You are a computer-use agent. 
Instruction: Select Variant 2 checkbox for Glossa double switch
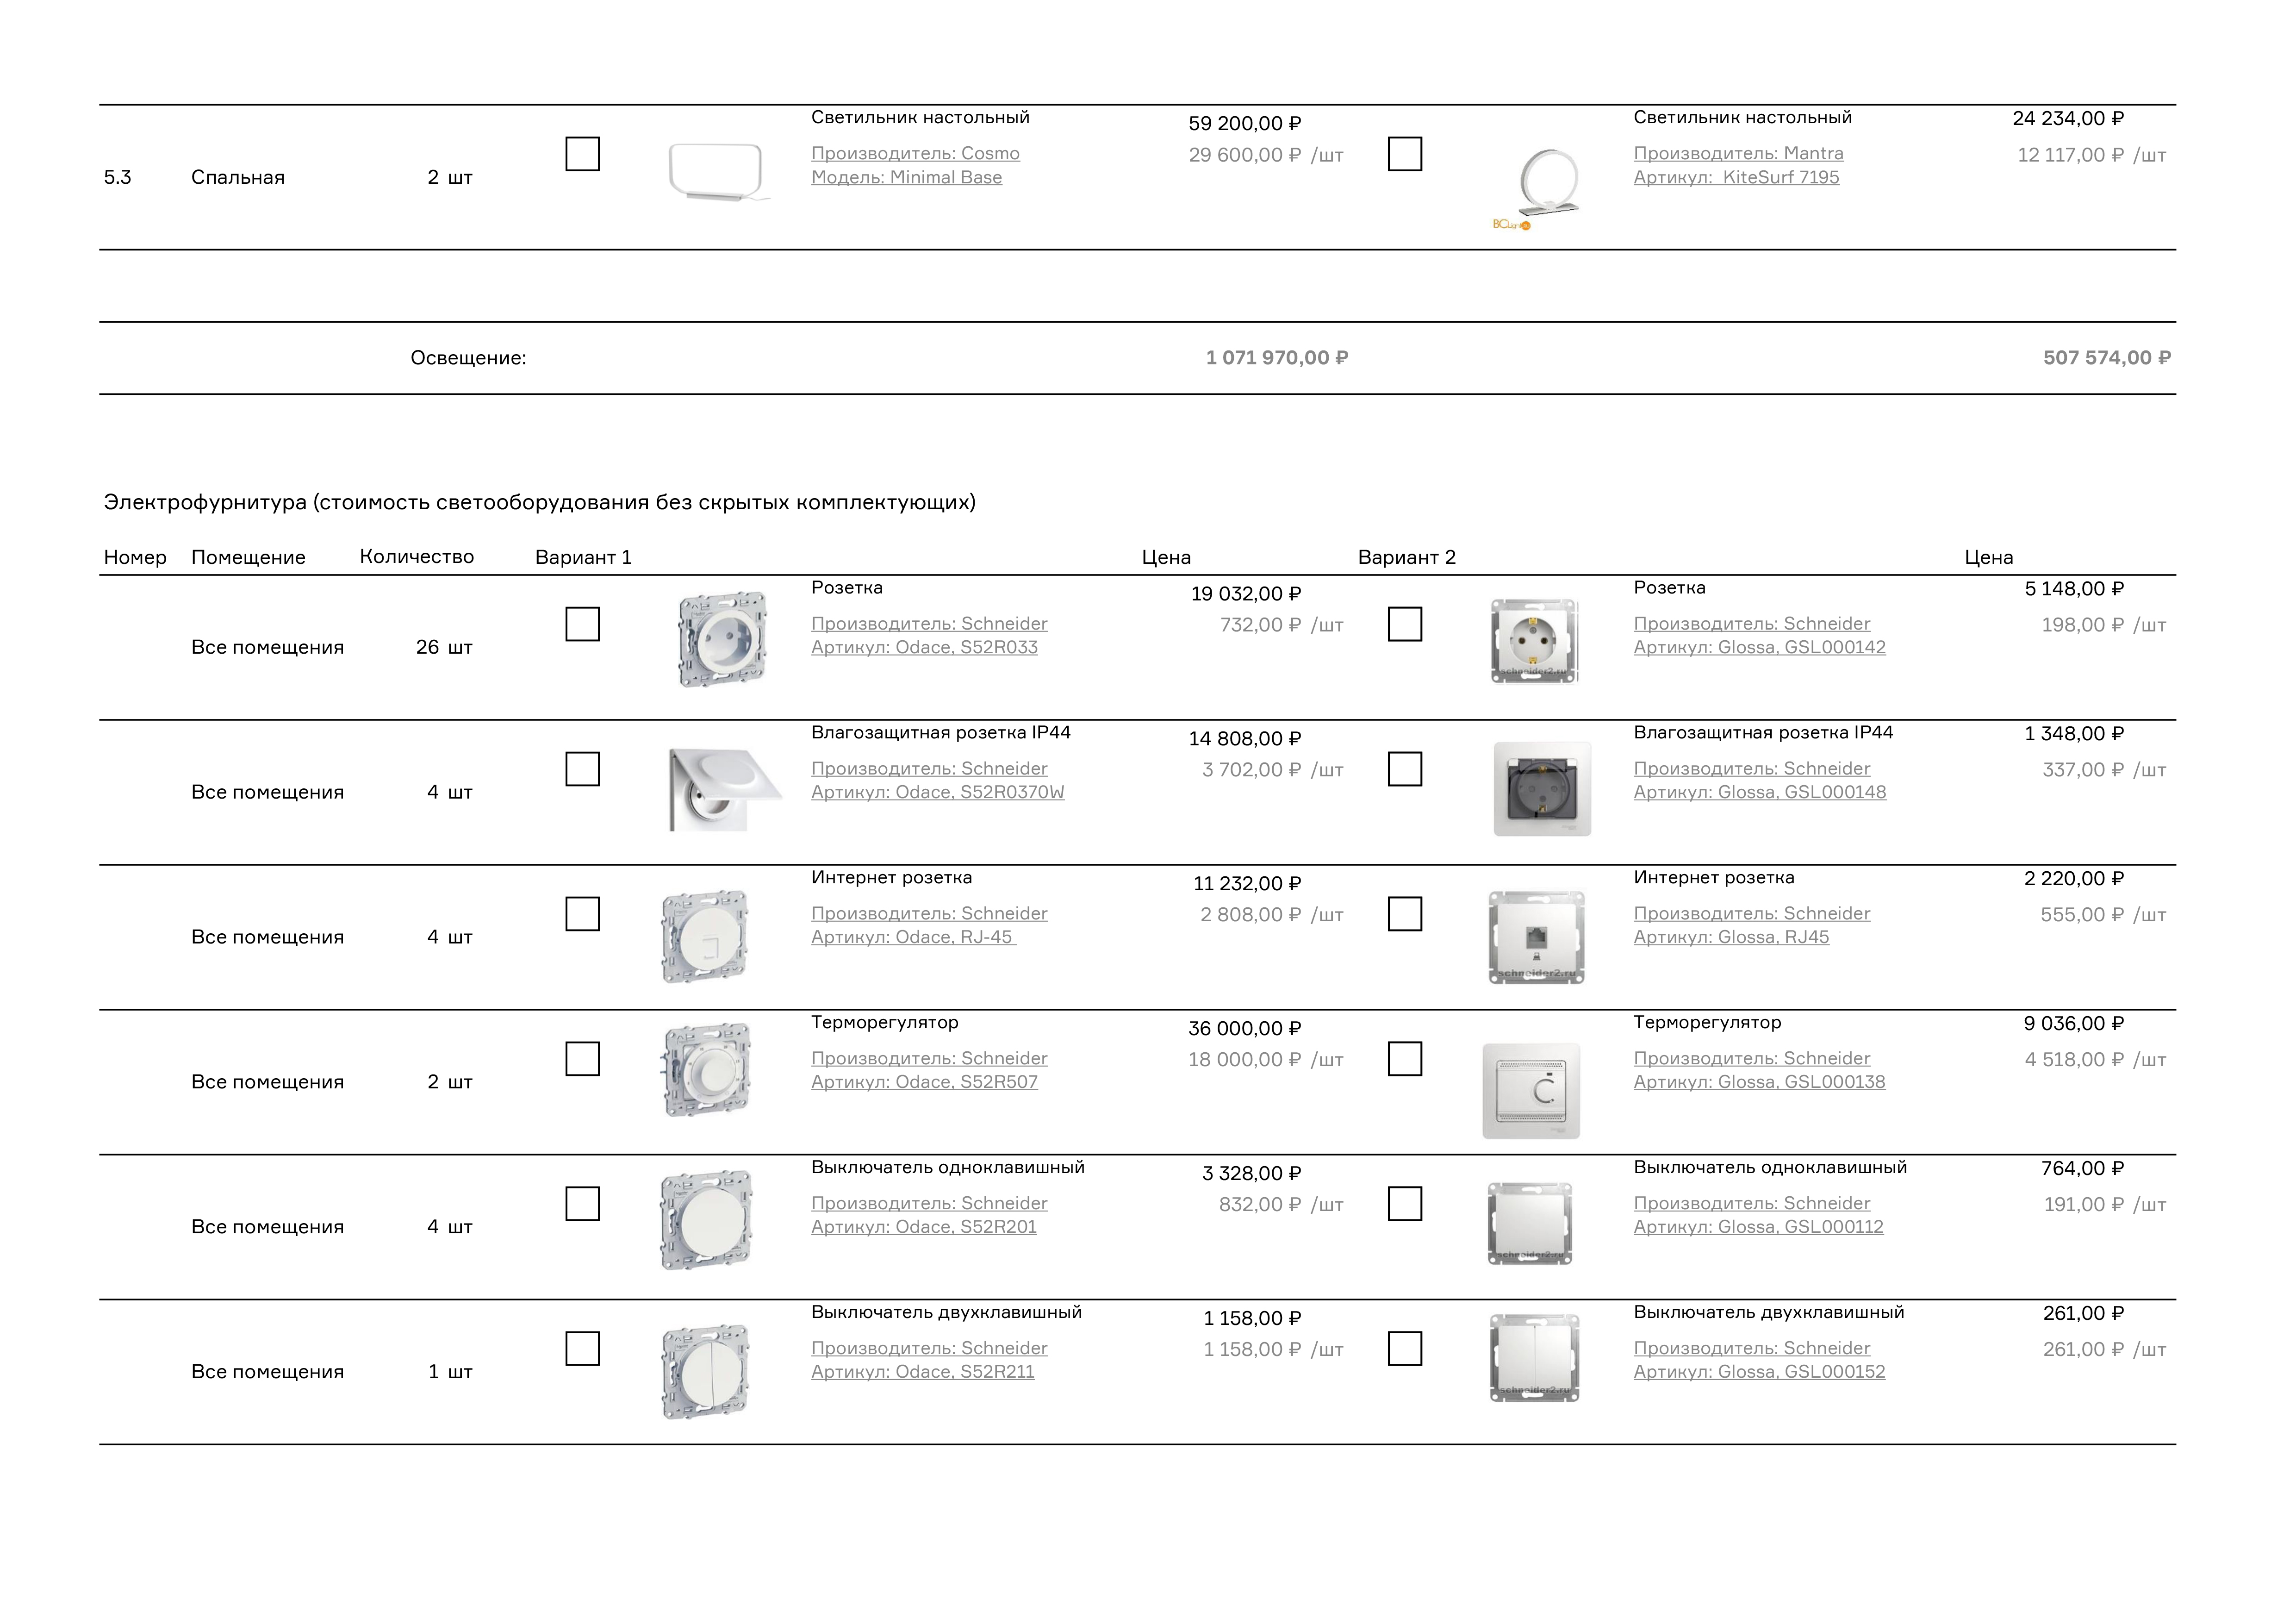point(1404,1349)
